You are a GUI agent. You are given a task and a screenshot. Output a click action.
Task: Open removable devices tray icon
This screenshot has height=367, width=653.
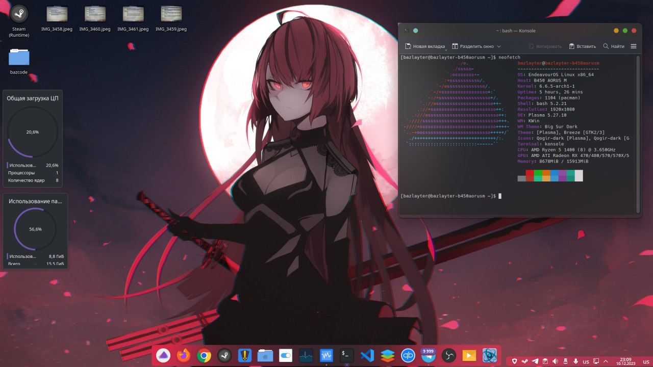point(565,361)
